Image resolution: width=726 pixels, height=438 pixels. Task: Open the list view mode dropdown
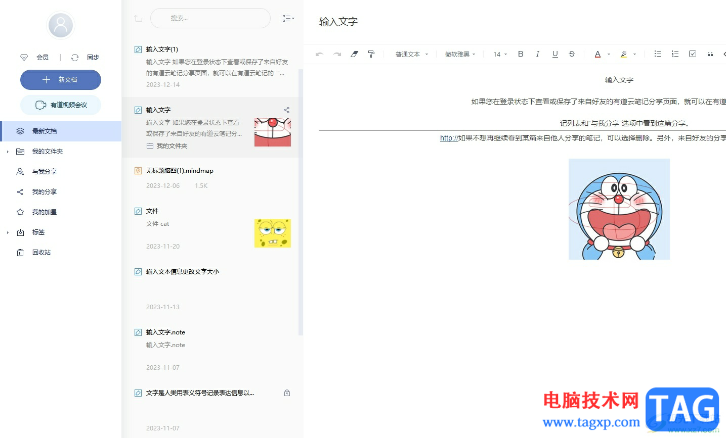click(x=288, y=19)
